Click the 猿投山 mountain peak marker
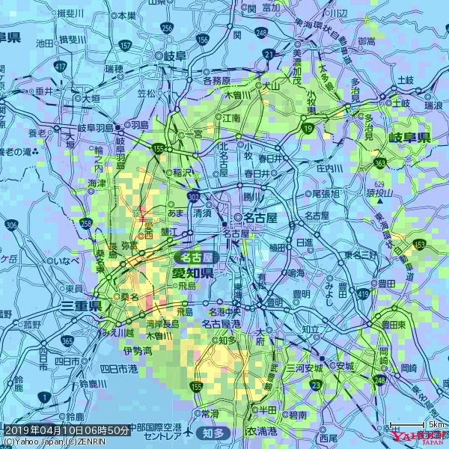This screenshot has width=449, height=449. point(380,201)
